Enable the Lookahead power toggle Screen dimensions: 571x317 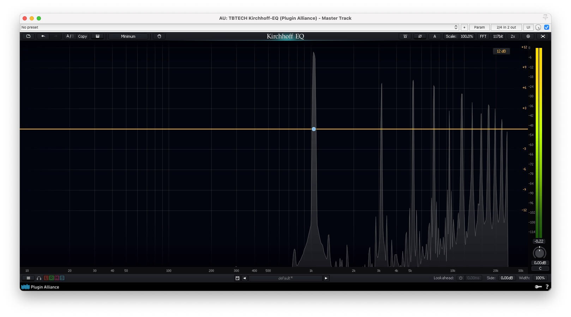point(461,278)
